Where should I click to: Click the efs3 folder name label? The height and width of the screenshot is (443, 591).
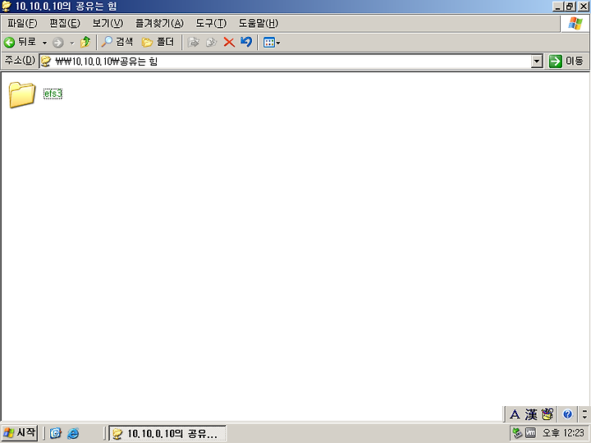53,94
